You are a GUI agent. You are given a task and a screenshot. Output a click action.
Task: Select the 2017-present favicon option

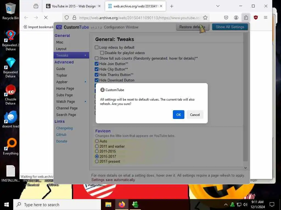pos(97,161)
